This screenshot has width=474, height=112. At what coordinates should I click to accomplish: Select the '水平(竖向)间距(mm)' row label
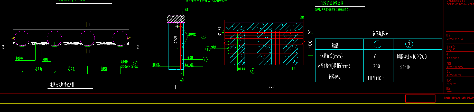[334, 66]
